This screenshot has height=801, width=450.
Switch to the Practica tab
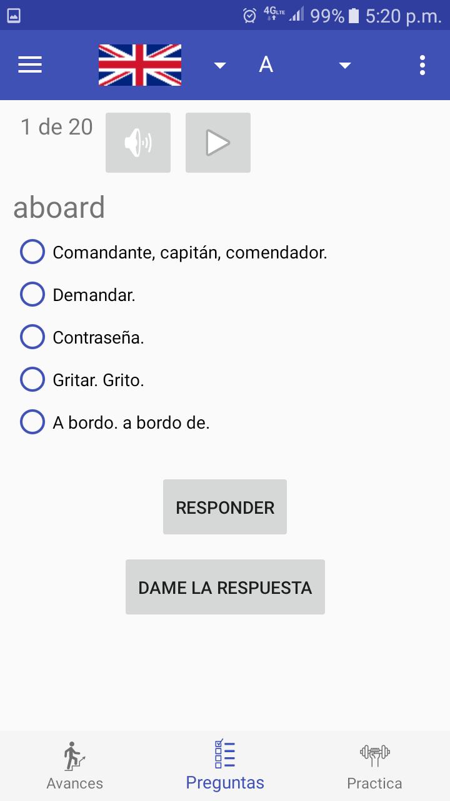[375, 767]
